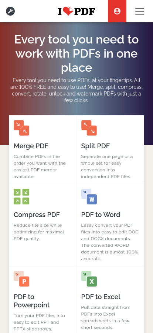Viewport: 153px width, 333px height.
Task: Select the PDF to Word heading
Action: tap(101, 215)
